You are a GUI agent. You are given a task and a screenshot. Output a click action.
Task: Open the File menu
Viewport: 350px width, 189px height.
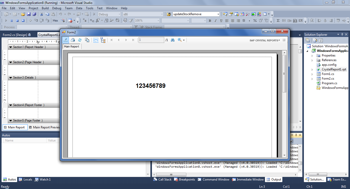click(4, 8)
